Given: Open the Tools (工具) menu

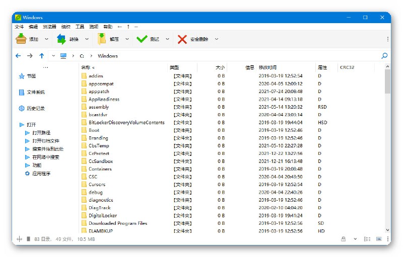Looking at the screenshot, I should coord(80,27).
